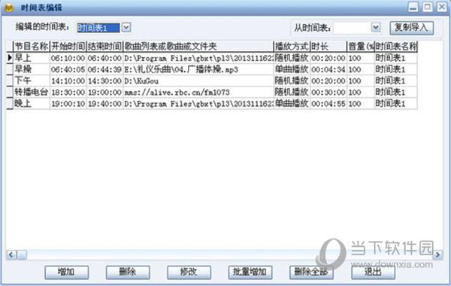Click the volume 100 cell in the 早上 row
Screen dimensions: 451x286
pyautogui.click(x=361, y=58)
